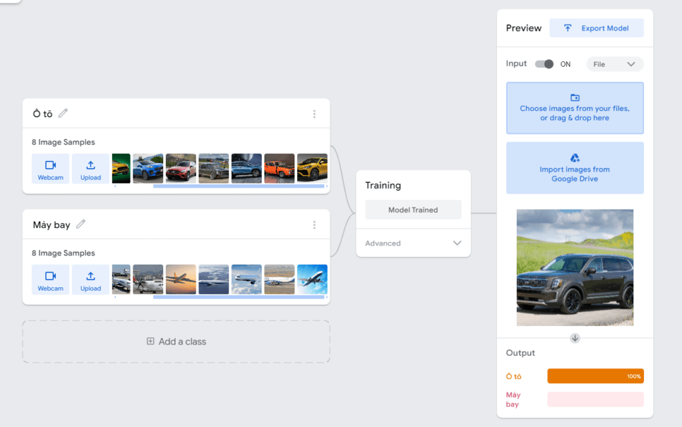The height and width of the screenshot is (427, 682).
Task: Click the down arrow below preview image
Action: pyautogui.click(x=575, y=338)
